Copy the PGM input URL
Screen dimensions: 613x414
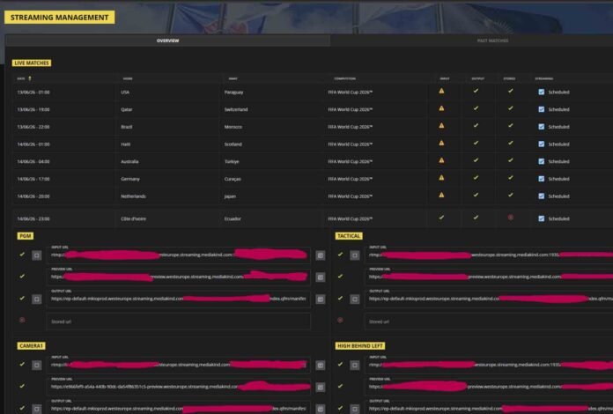[321, 255]
